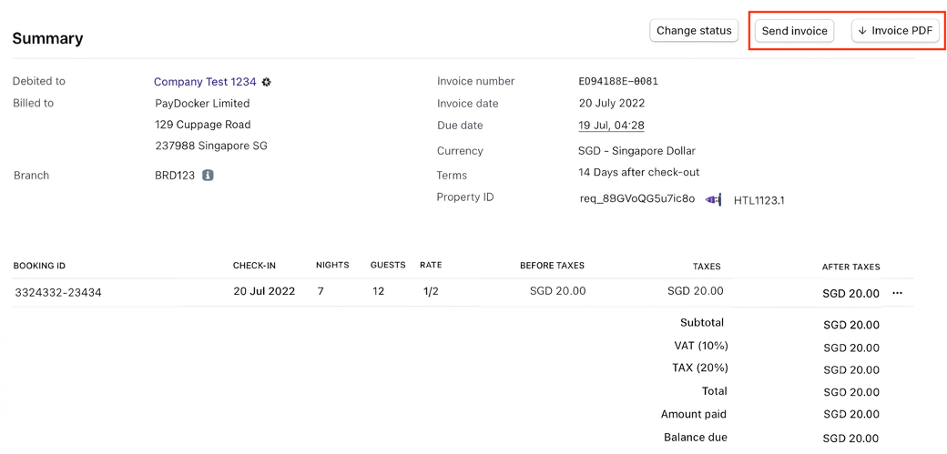
Task: Click the Nights column header
Action: coord(332,266)
